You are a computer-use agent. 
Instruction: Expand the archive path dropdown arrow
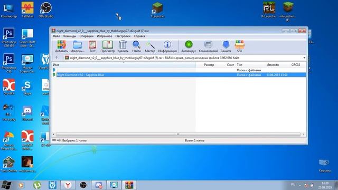coord(304,58)
